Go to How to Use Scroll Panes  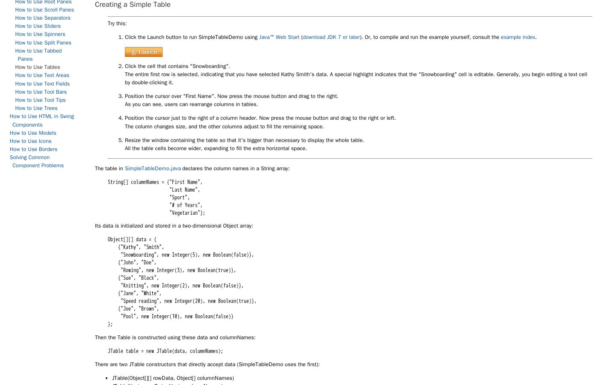pos(44,10)
